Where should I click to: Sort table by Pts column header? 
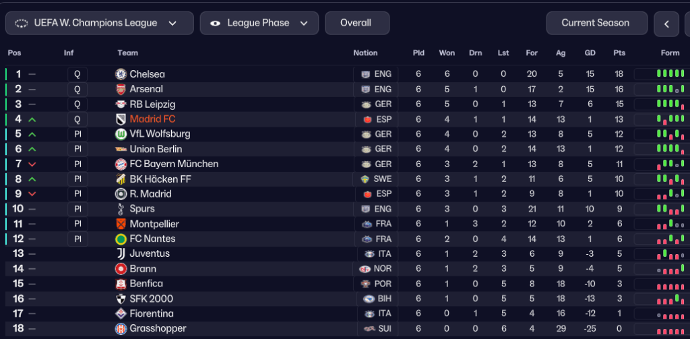[x=619, y=53]
